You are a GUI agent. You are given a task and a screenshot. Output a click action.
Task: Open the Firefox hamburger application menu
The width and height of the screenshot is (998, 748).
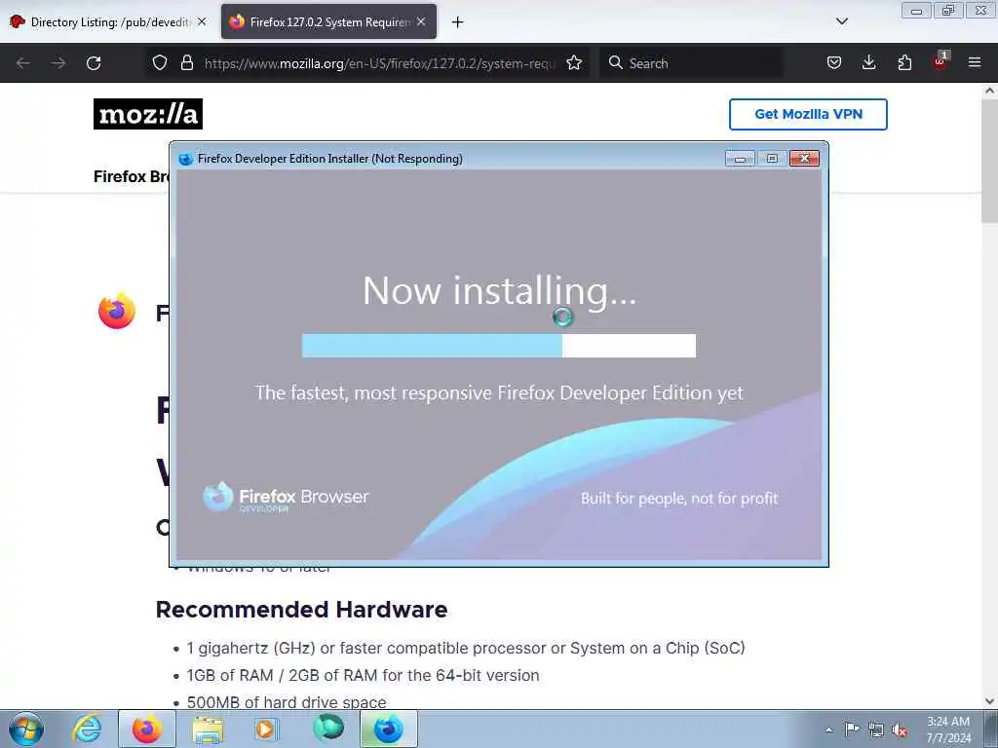975,63
